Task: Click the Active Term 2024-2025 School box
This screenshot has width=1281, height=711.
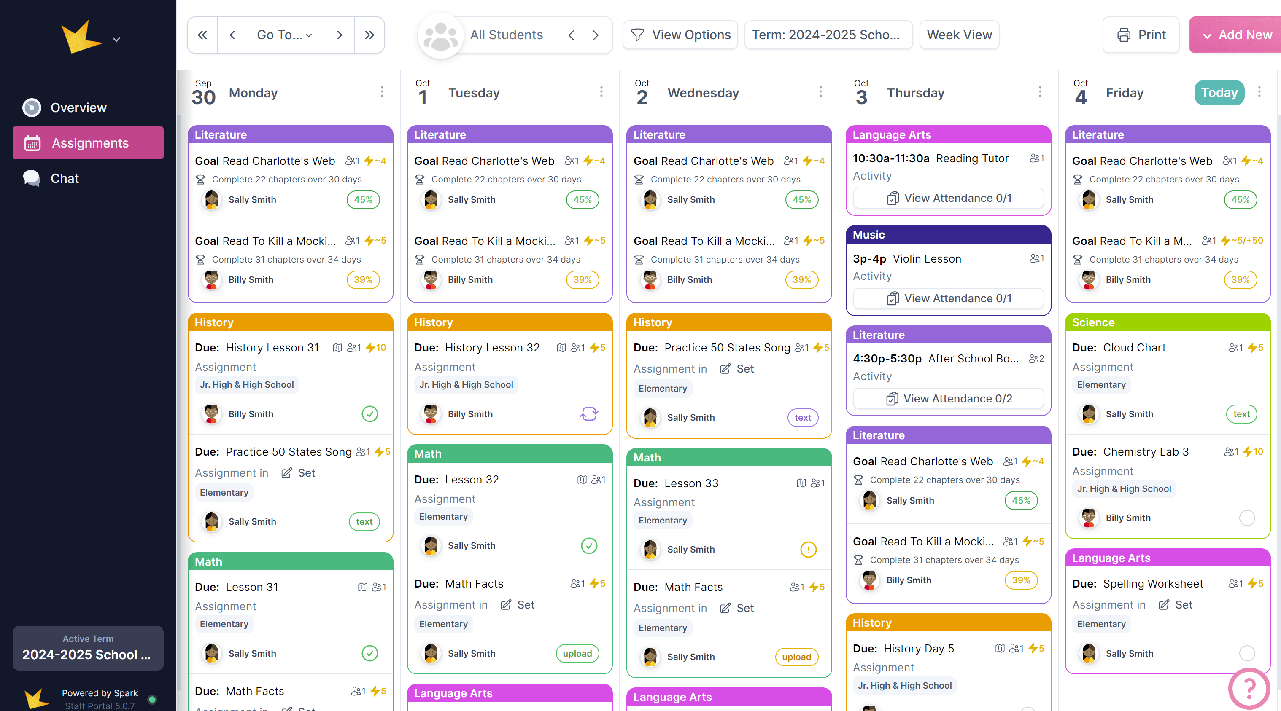Action: click(x=88, y=648)
